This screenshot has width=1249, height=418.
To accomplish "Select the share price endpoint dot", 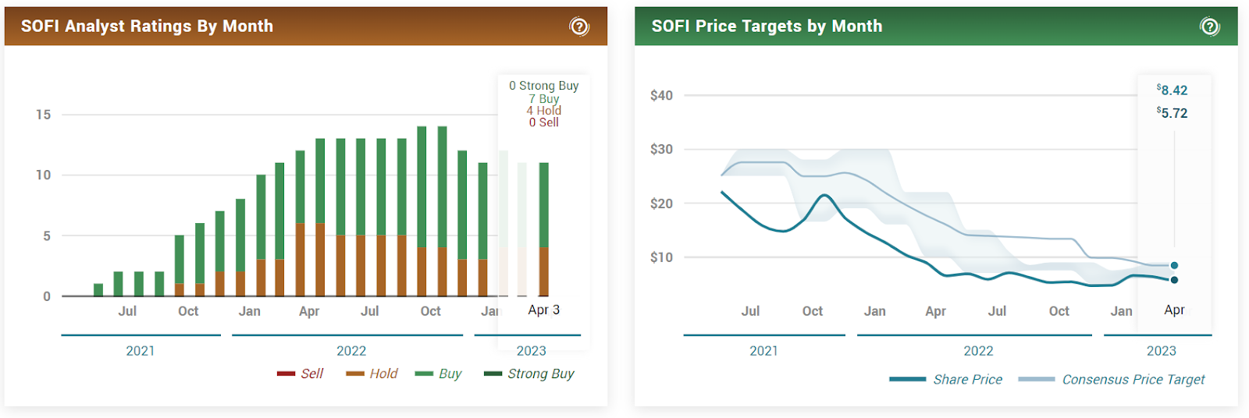I will click(1174, 280).
